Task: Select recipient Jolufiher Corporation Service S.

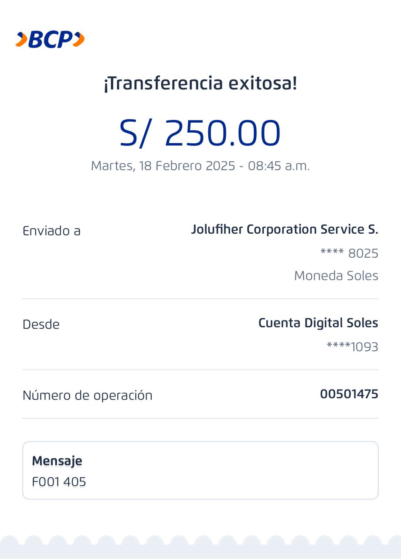Action: pyautogui.click(x=285, y=229)
